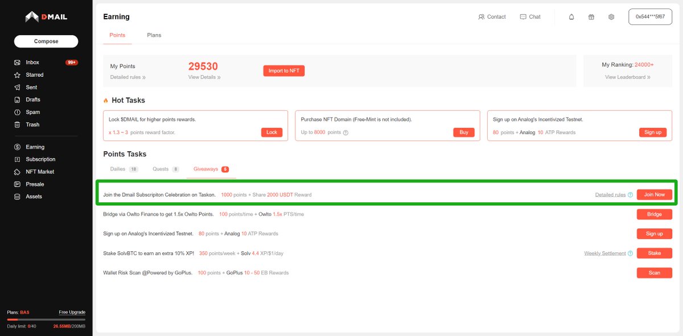Click the Subscription sidebar icon
683x336 pixels.
pos(18,159)
